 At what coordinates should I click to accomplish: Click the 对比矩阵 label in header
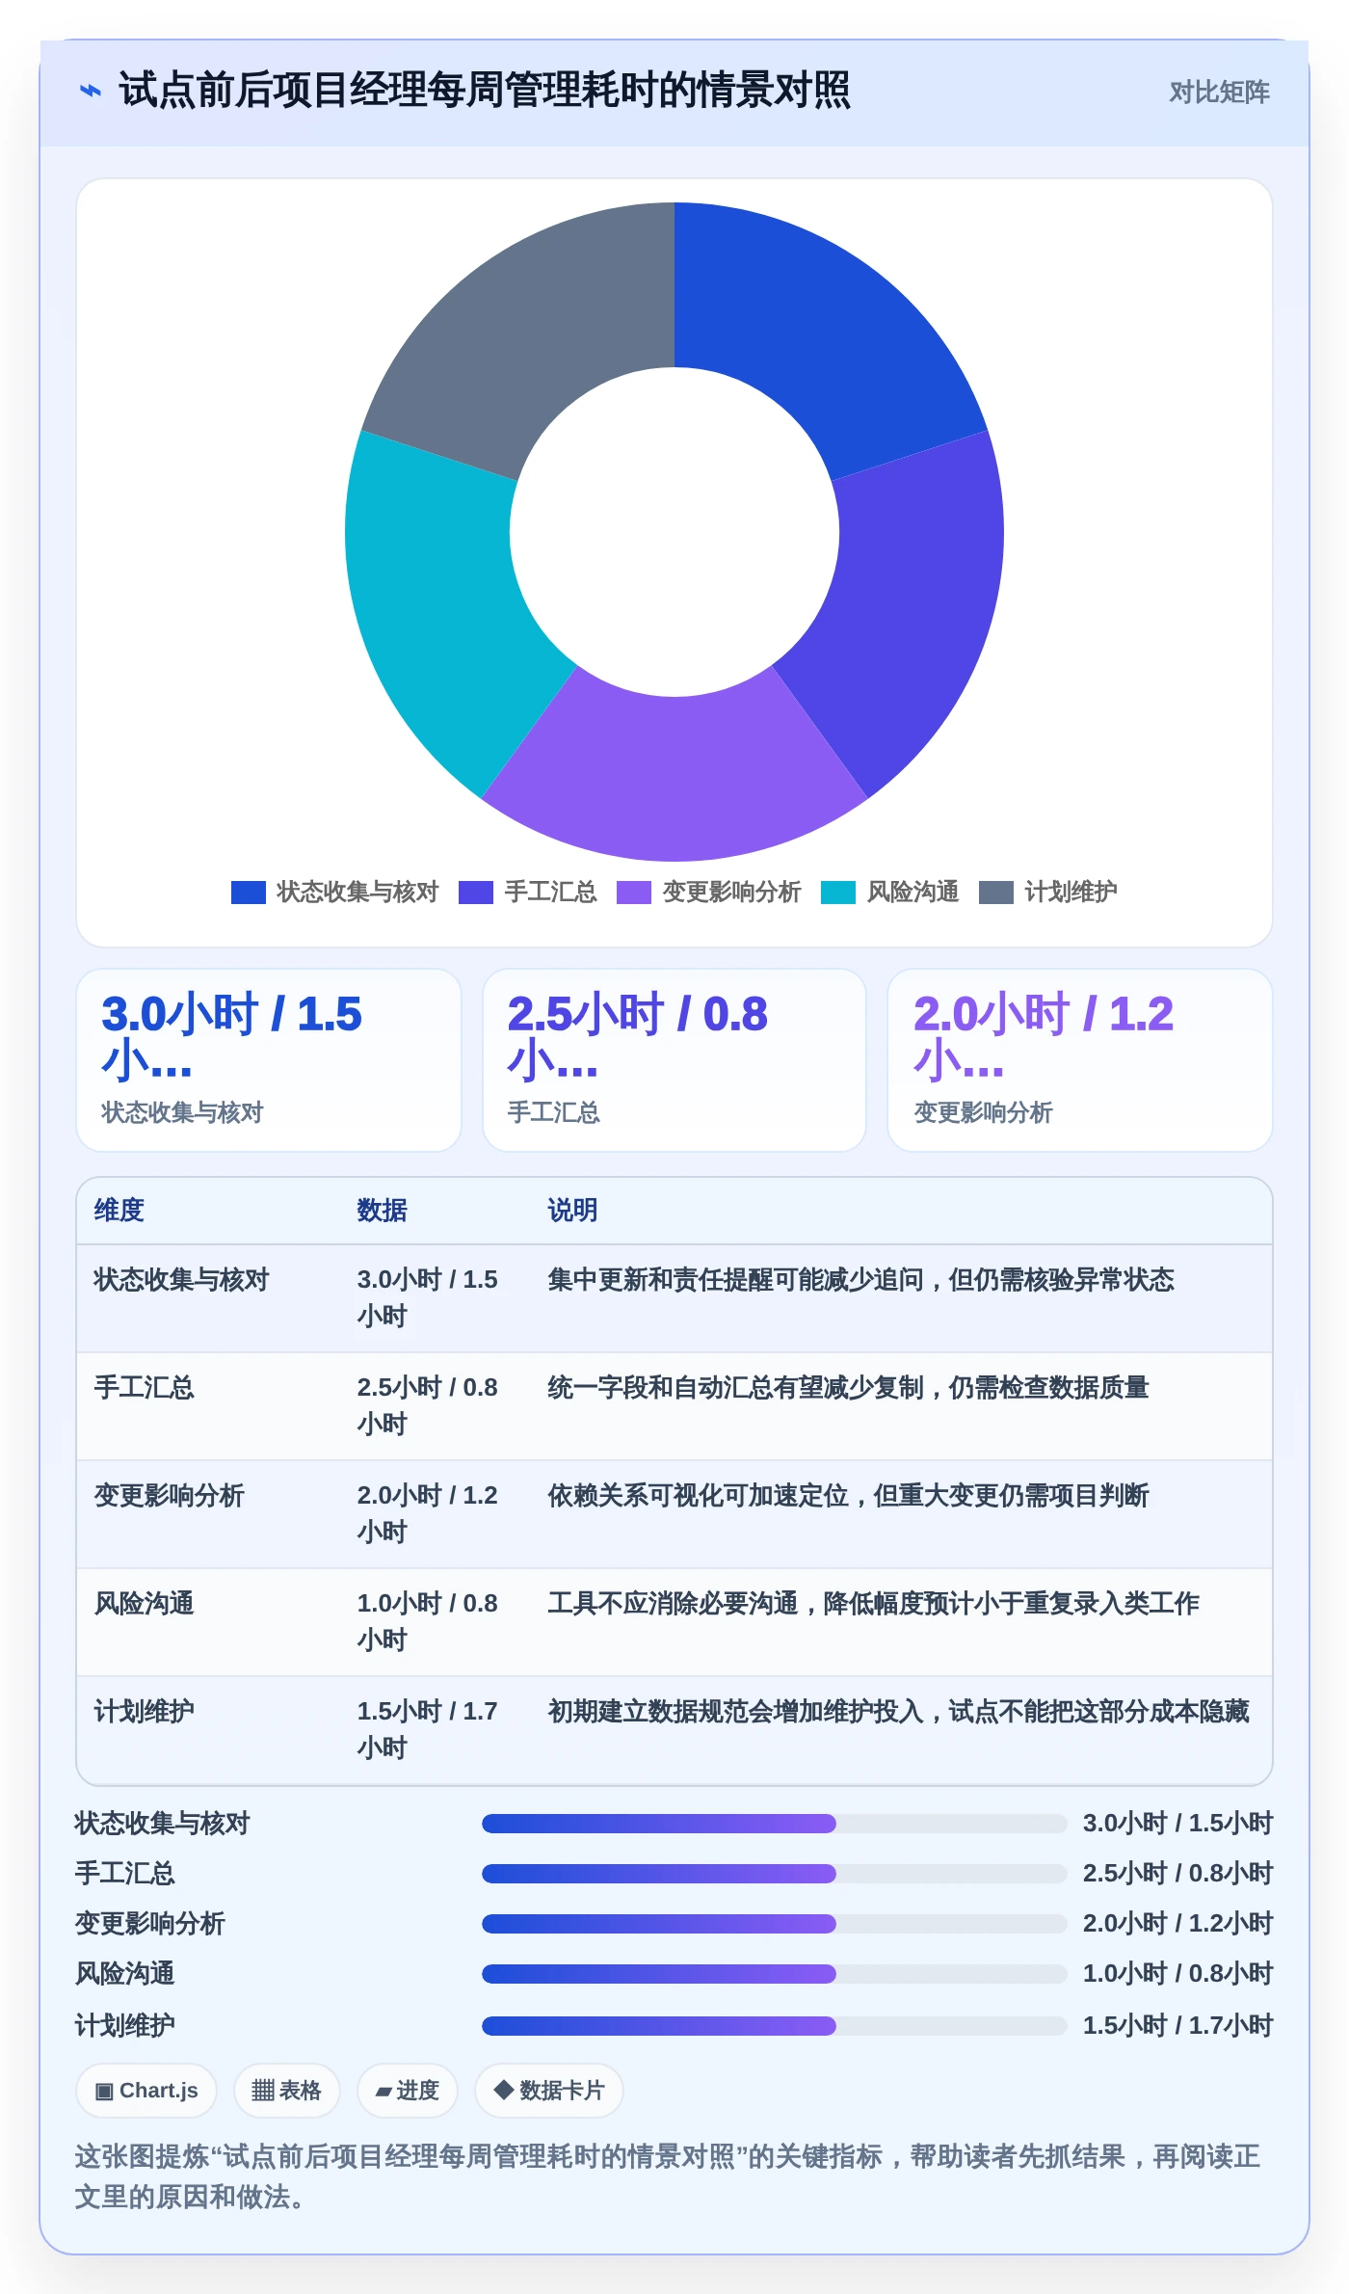click(x=1219, y=92)
